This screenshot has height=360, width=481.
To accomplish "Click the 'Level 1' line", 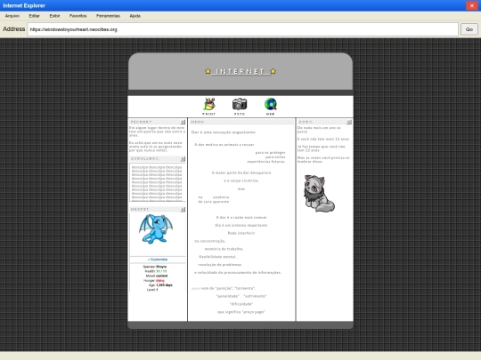I will pos(152,290).
